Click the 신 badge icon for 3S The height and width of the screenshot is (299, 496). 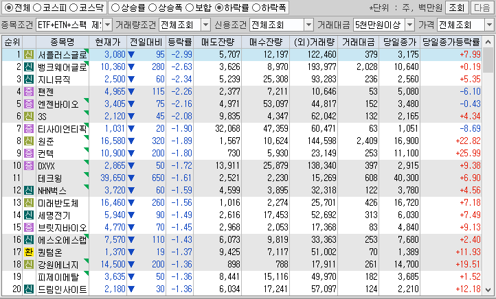tap(29, 116)
